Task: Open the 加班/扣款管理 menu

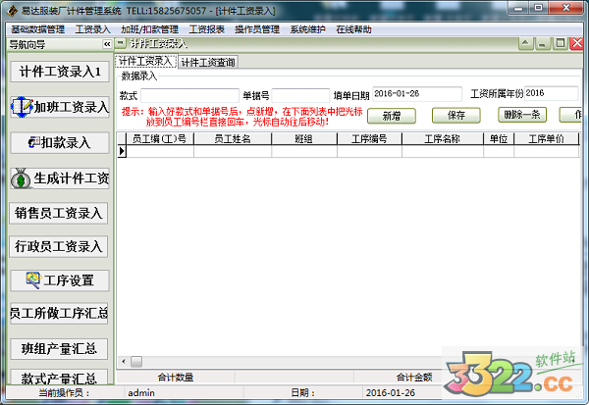Action: pyautogui.click(x=149, y=29)
